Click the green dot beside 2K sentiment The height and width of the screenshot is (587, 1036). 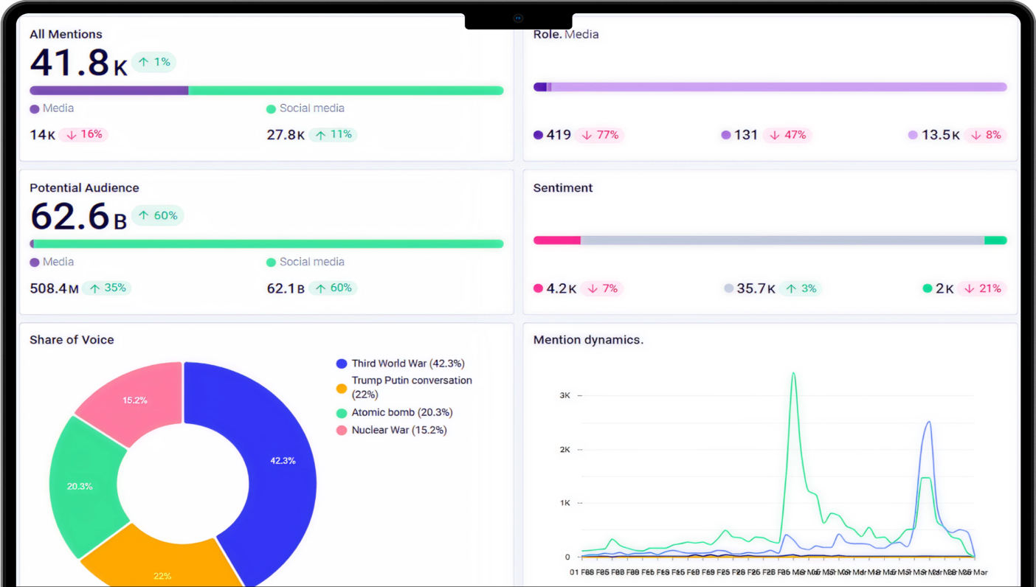[928, 288]
